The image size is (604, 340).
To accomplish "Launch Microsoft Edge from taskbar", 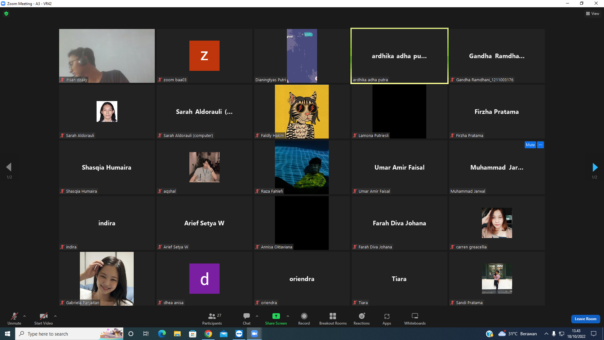I will tap(162, 334).
